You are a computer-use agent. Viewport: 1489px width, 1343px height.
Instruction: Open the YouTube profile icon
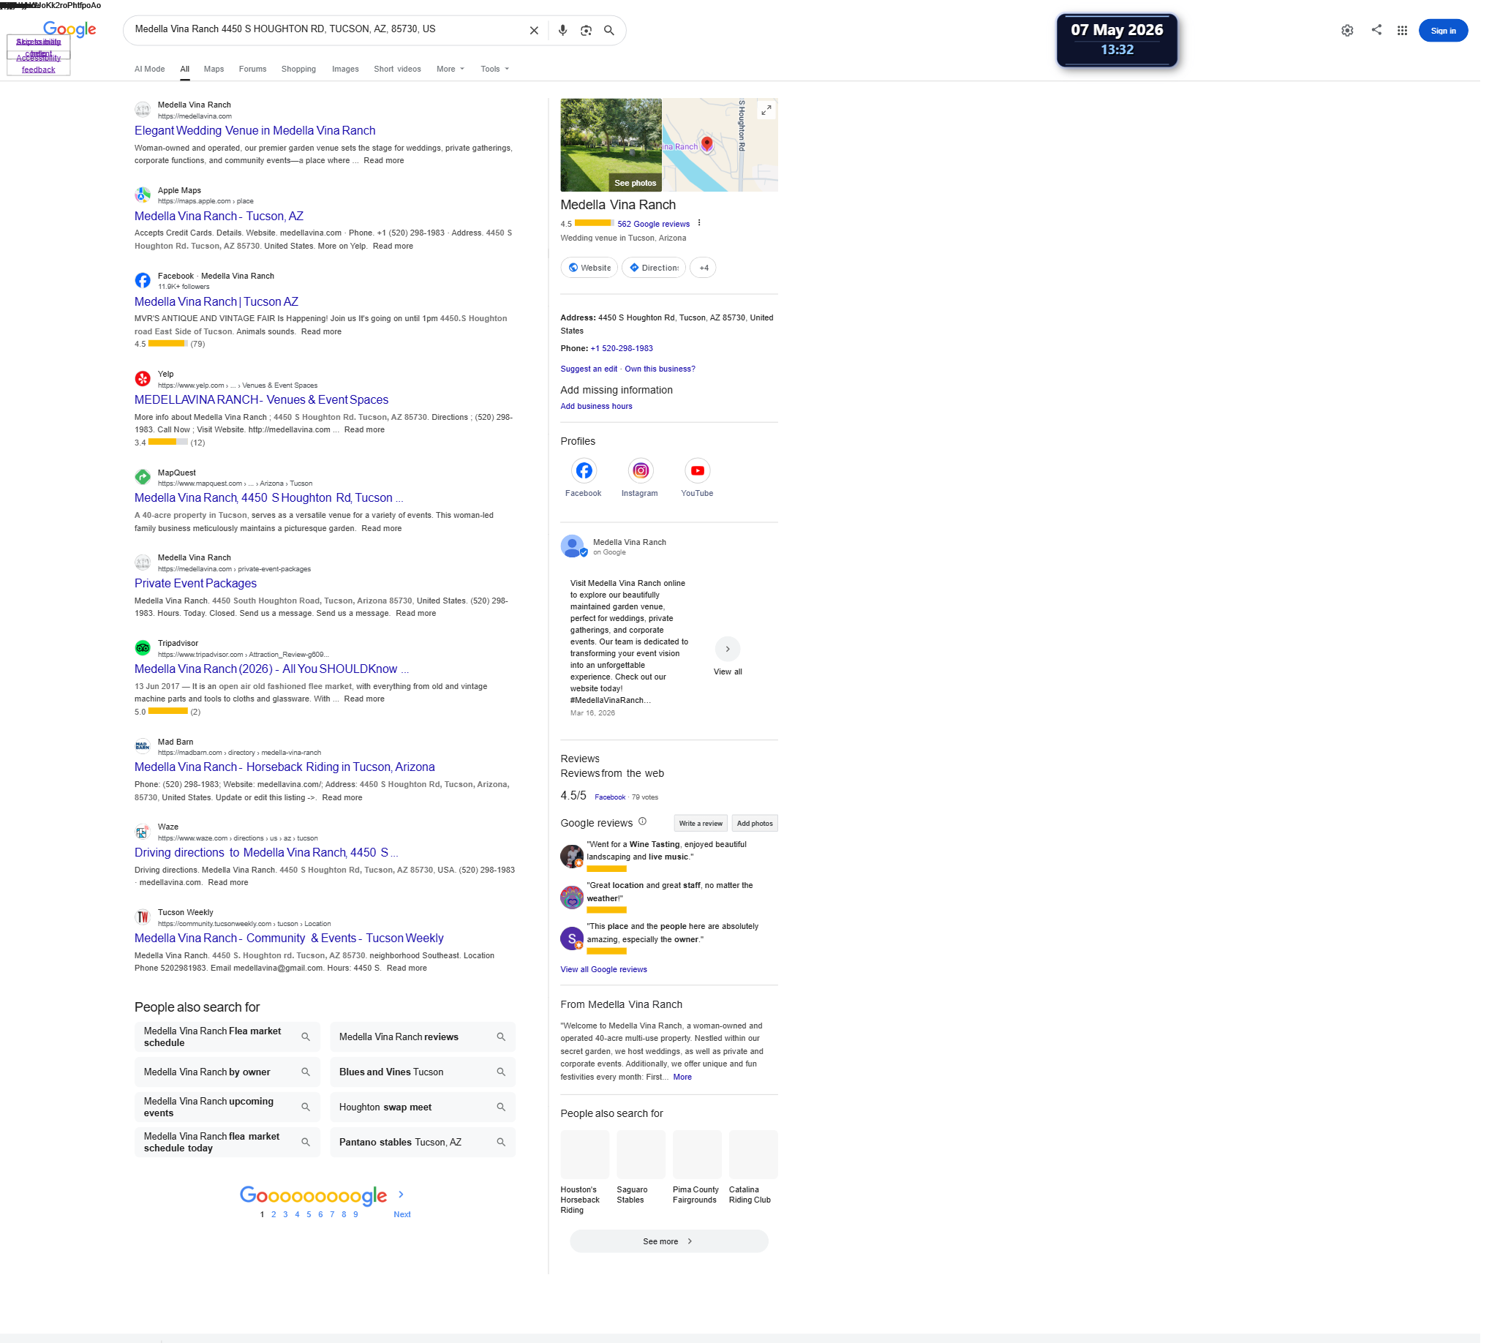coord(696,470)
